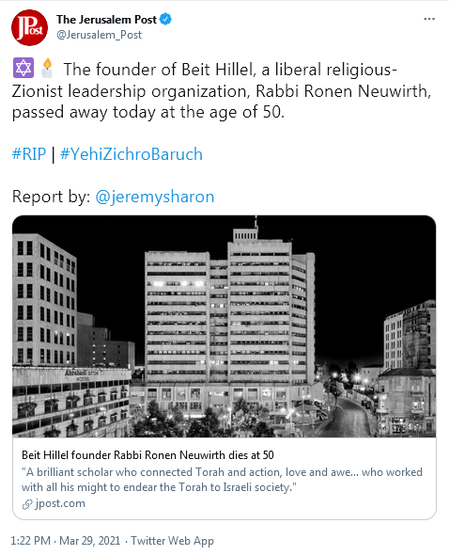This screenshot has width=449, height=555.
Task: Click the Mar 29, 2021 date
Action: (x=90, y=541)
